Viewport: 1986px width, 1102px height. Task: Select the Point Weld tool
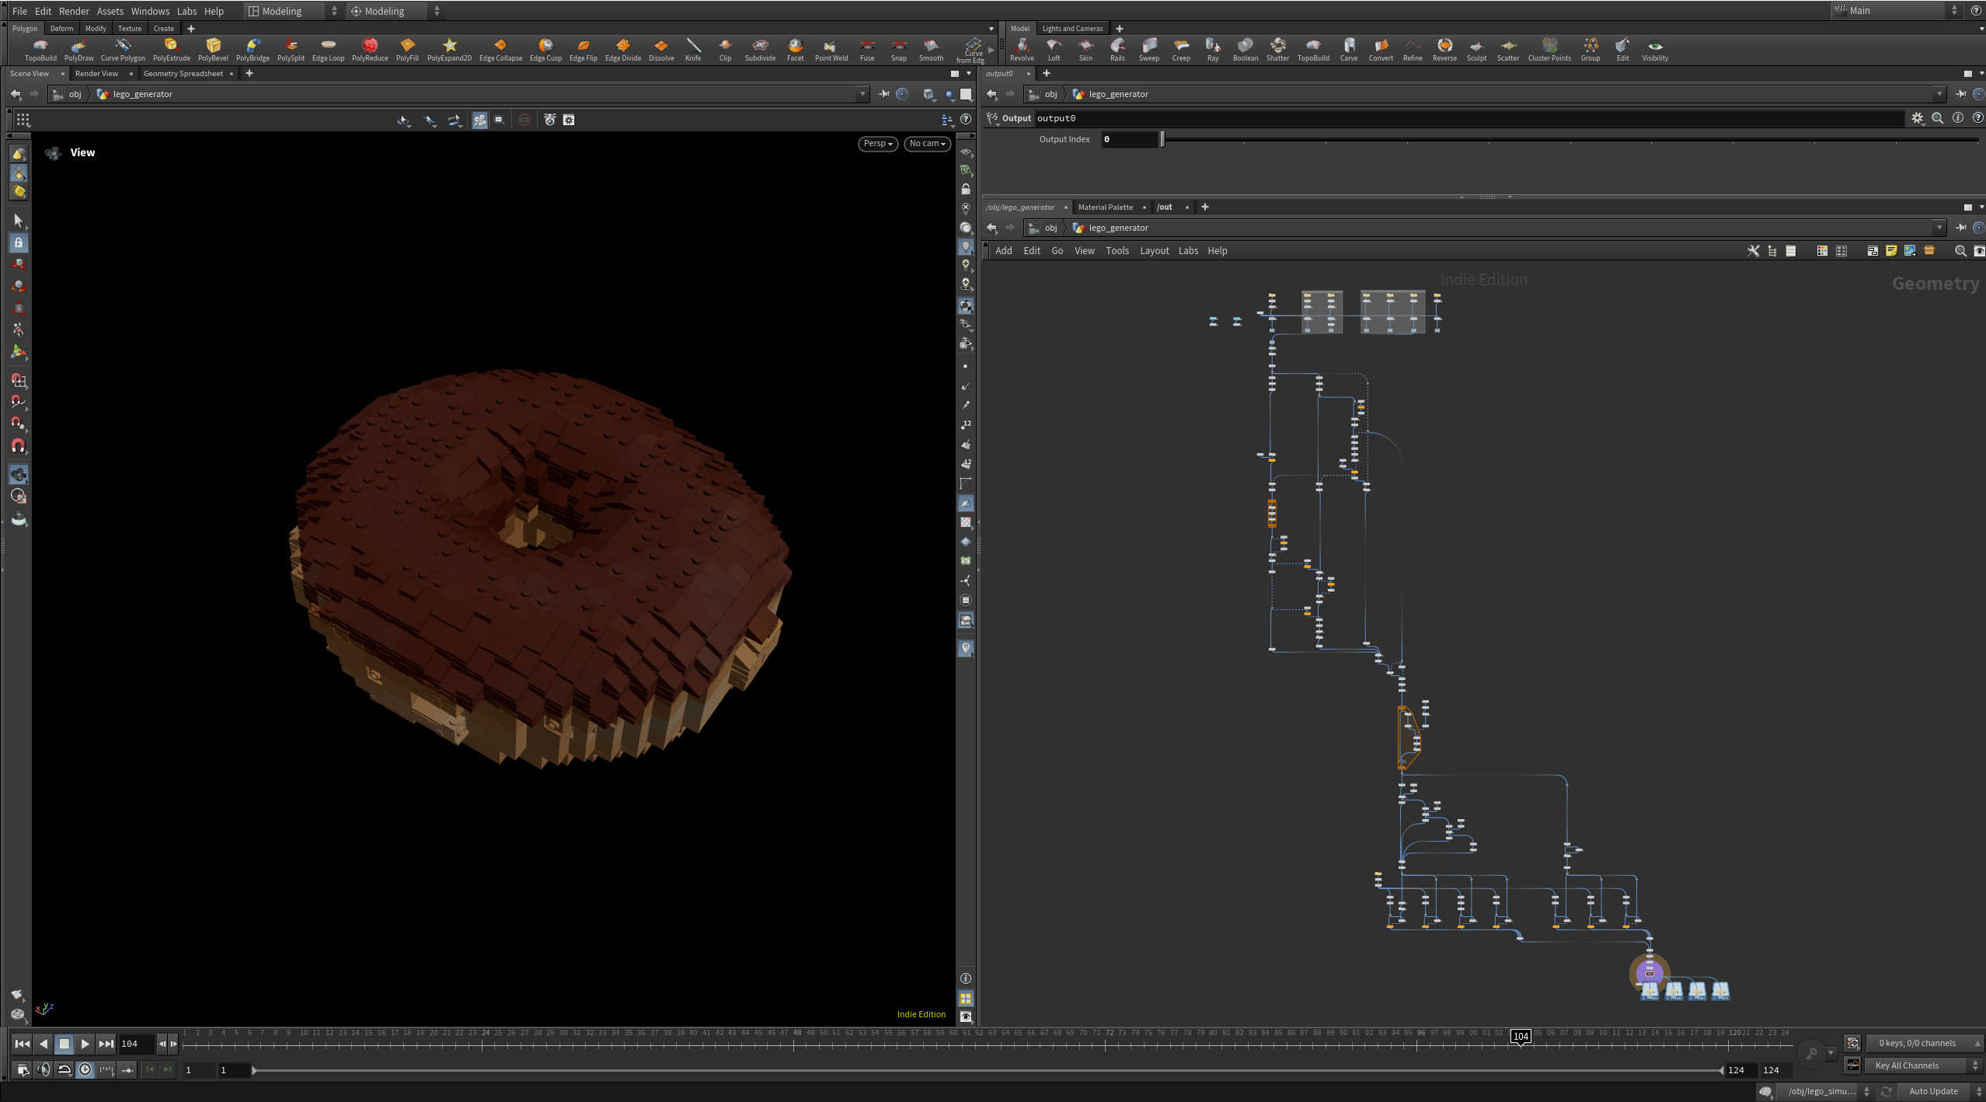tap(831, 50)
